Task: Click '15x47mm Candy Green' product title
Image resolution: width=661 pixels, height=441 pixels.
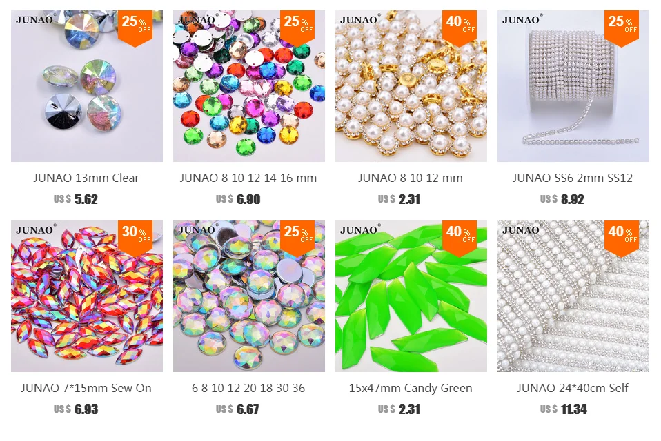Action: (411, 388)
